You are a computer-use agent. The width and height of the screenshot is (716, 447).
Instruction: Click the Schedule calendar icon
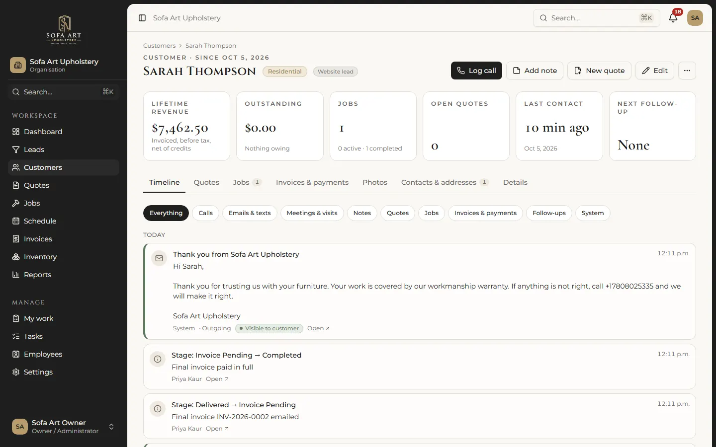coord(16,221)
